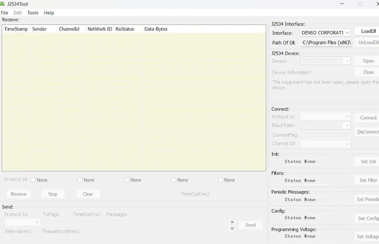379x244 pixels.
Task: Toggle the last None checkbox on right
Action: [x=221, y=180]
